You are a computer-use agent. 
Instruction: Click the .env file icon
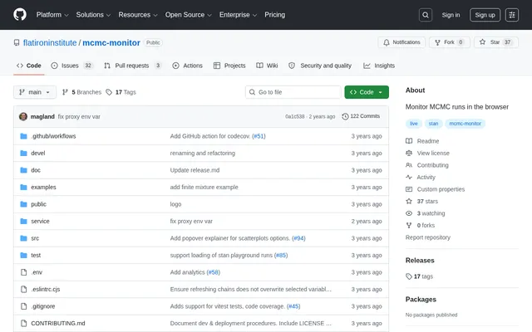coord(23,272)
